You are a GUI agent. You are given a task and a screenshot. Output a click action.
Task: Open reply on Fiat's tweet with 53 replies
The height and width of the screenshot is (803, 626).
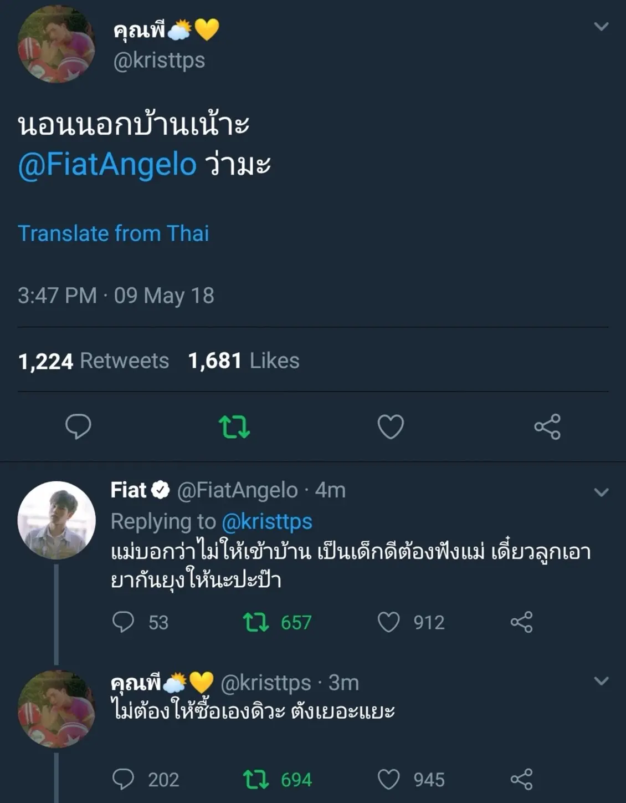coord(123,622)
